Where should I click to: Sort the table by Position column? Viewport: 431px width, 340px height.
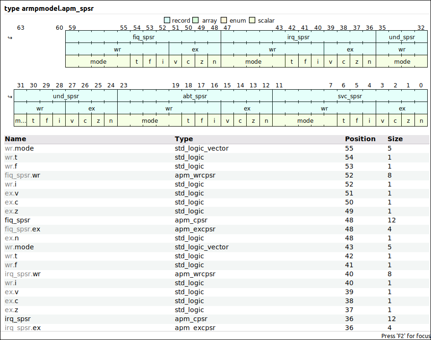pyautogui.click(x=360, y=139)
